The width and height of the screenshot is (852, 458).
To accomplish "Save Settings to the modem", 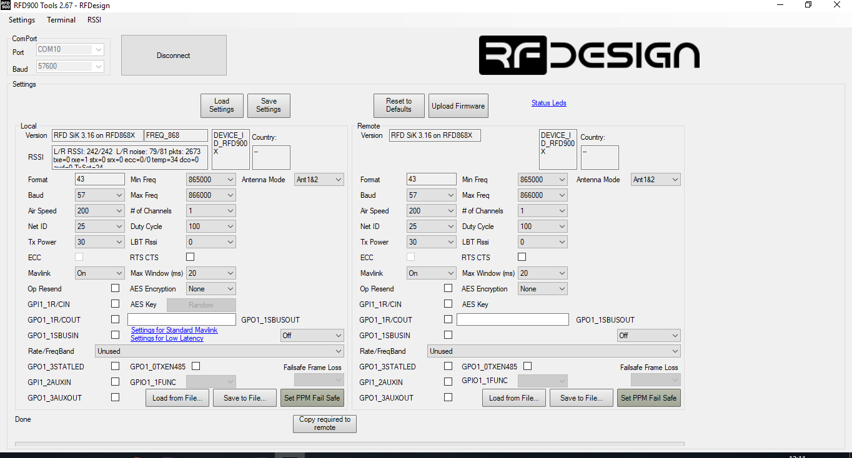I will point(269,105).
